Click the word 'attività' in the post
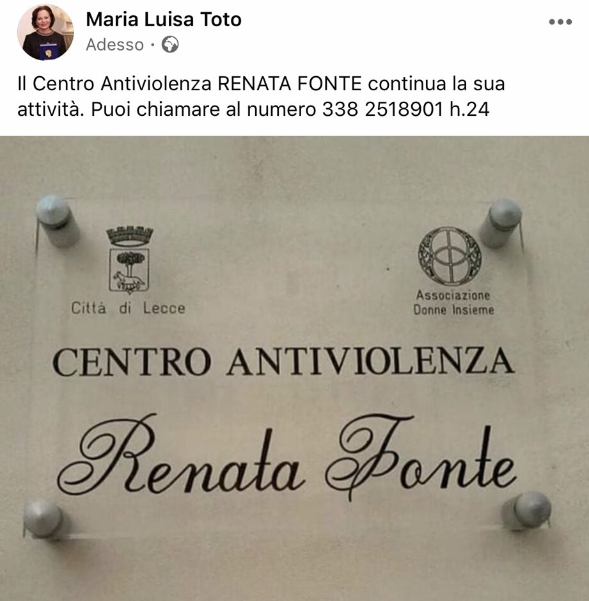This screenshot has width=589, height=601. [x=51, y=109]
